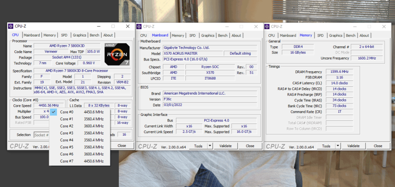
Task: Switch to SPD tab in the CPU window
Action: point(64,35)
